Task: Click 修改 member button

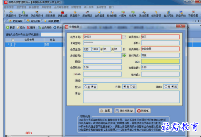Action: (x=21, y=27)
